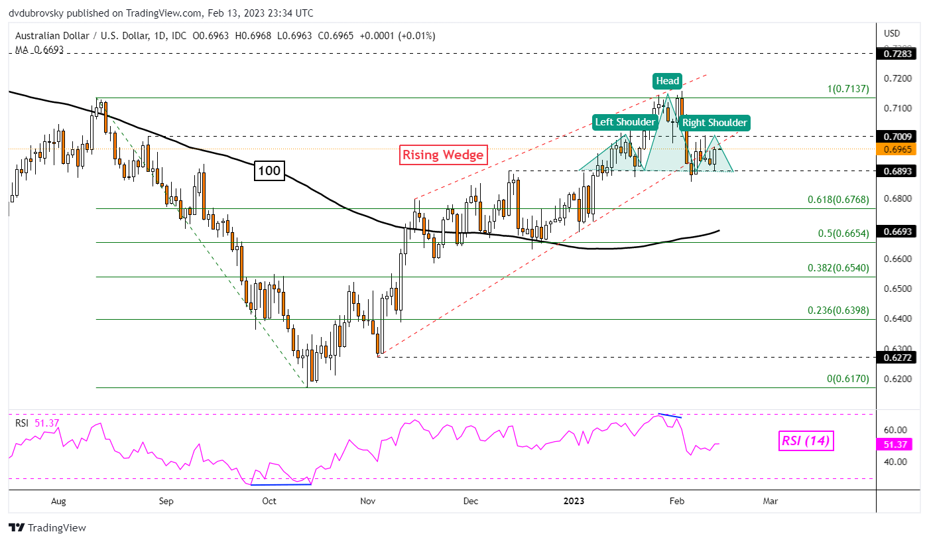Click the 'Left Shoulder' label
The image size is (929, 542).
click(x=625, y=121)
